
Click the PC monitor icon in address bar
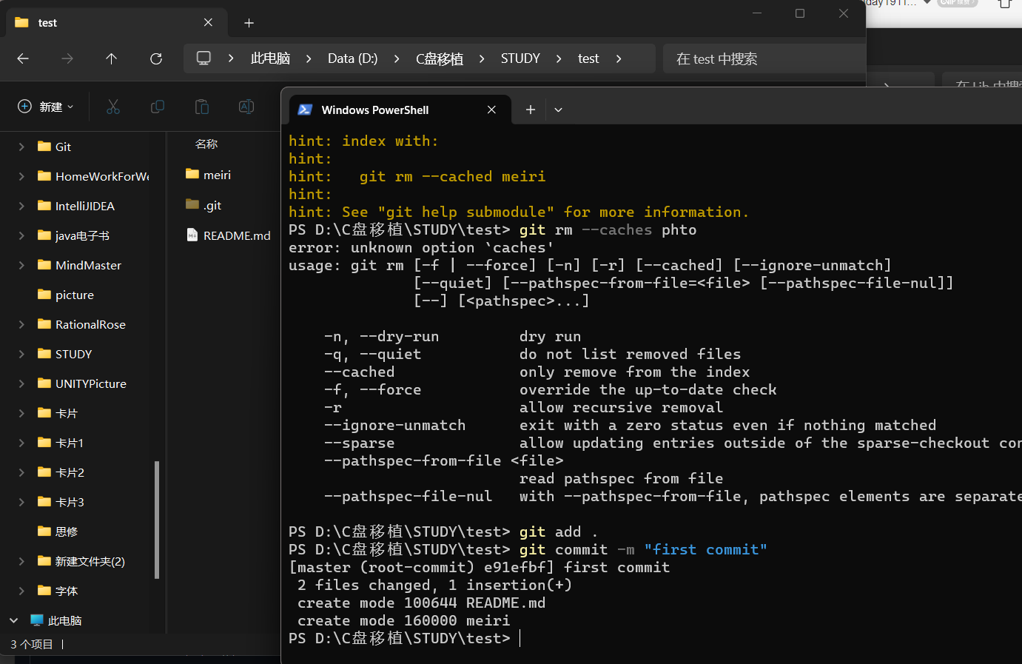[204, 58]
